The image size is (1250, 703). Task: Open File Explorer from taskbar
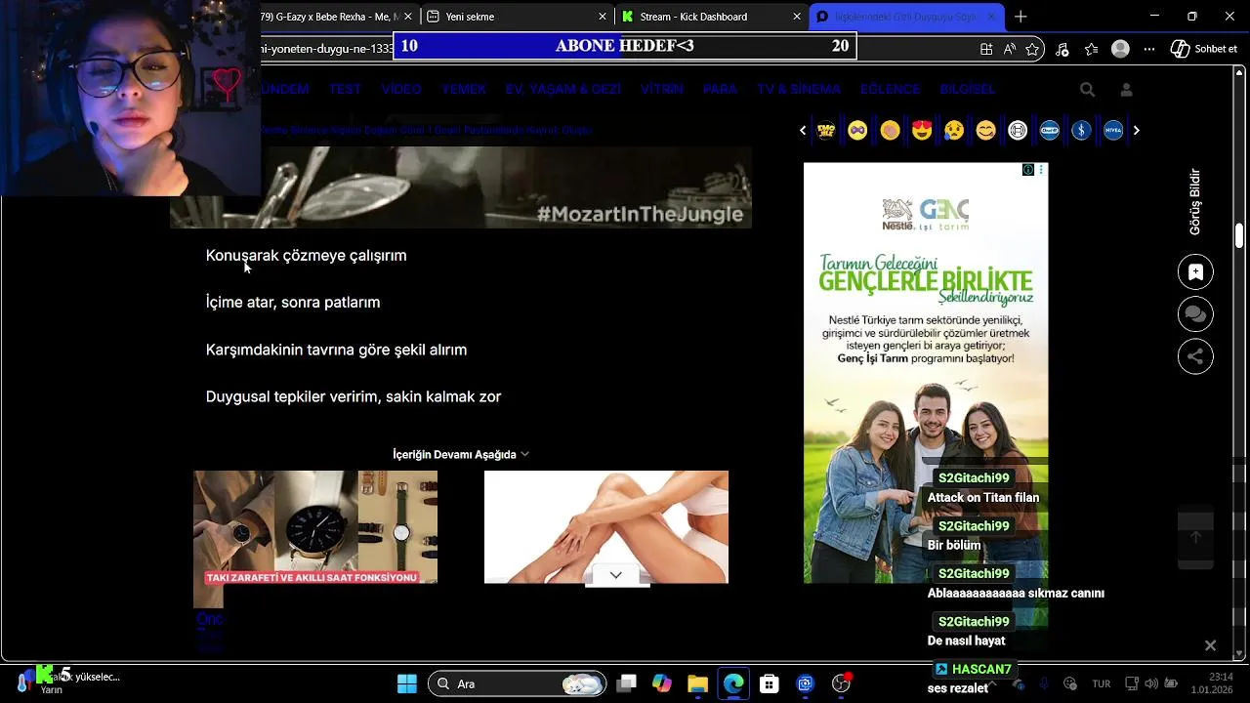pyautogui.click(x=697, y=683)
